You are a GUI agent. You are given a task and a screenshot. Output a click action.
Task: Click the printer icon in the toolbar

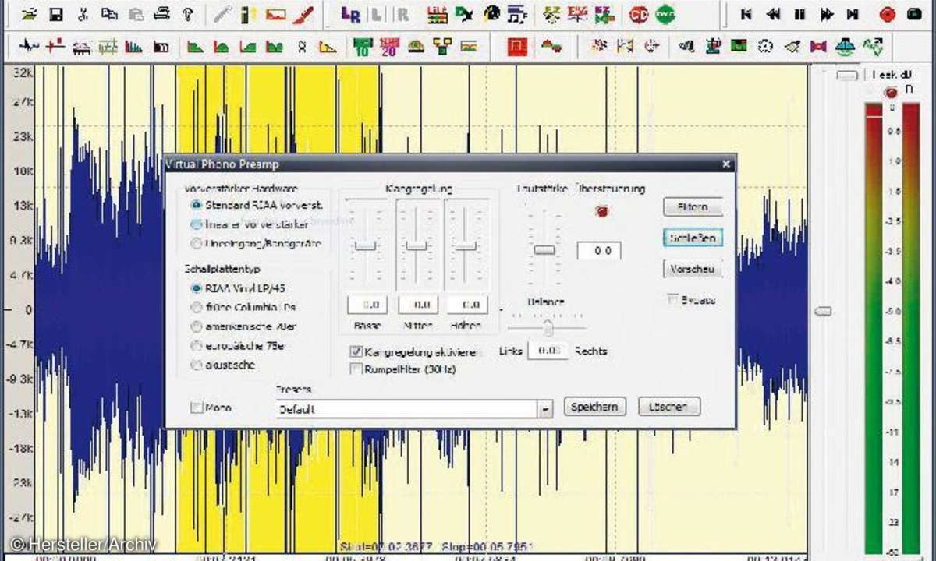pos(161,14)
